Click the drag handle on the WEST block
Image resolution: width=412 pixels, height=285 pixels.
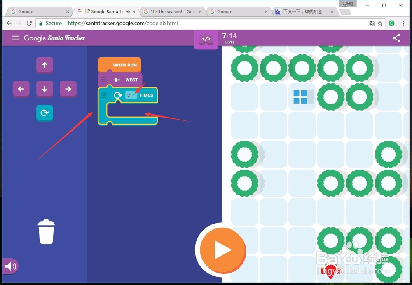(104, 80)
